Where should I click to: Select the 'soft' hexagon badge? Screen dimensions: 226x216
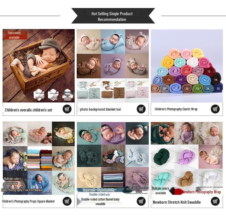(54, 95)
